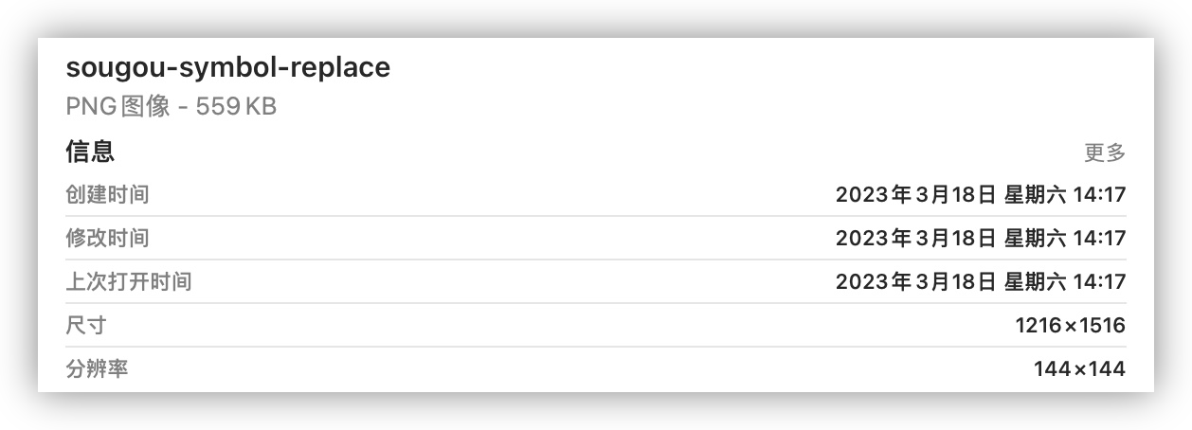Select the sougou-symbol-replace file name title
1192x430 pixels.
228,67
